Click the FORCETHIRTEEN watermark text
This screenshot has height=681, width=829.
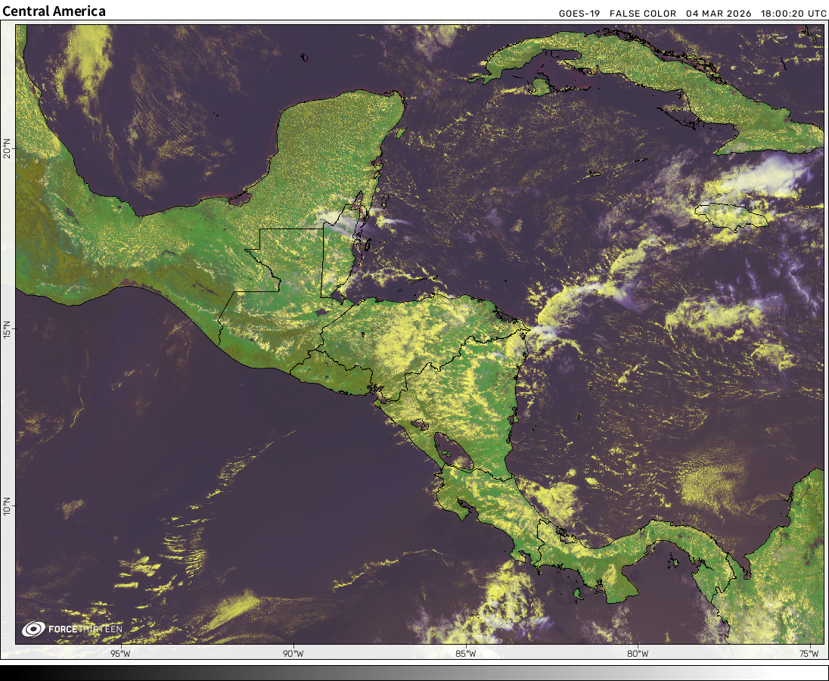point(85,629)
